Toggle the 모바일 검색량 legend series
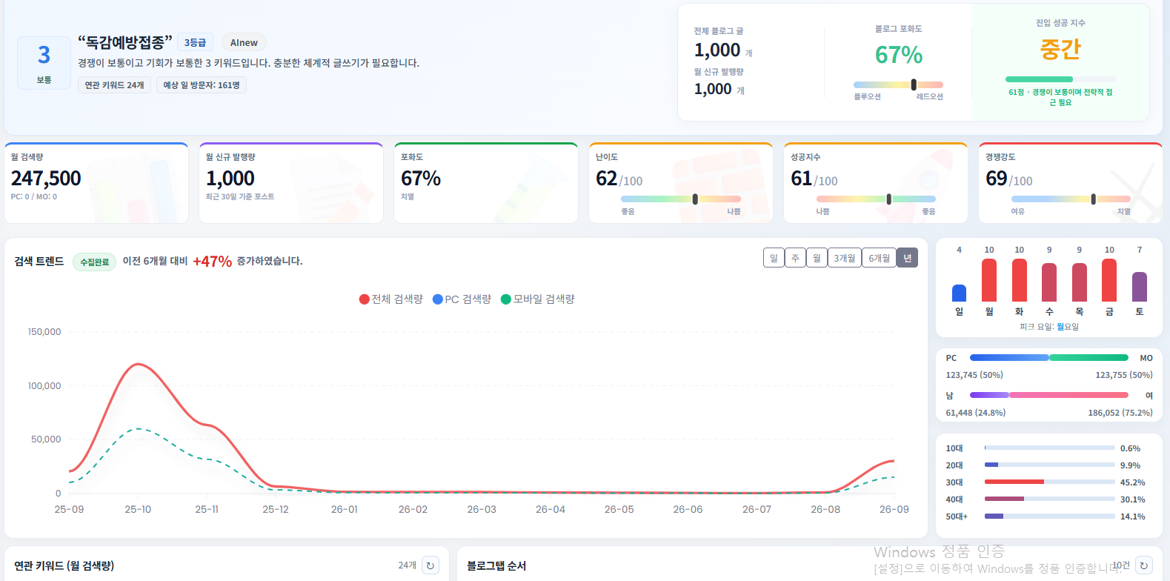The width and height of the screenshot is (1170, 581). click(x=538, y=299)
